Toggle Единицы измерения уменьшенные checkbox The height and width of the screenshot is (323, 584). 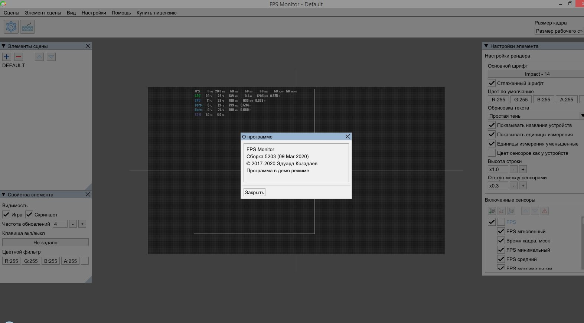coord(492,144)
